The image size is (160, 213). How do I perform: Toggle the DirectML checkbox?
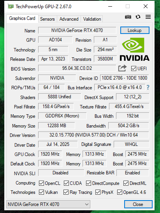point(126,183)
